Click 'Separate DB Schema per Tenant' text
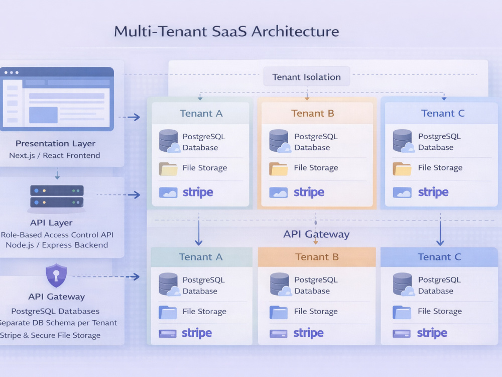Viewport: 502px width, 377px height. click(58, 323)
